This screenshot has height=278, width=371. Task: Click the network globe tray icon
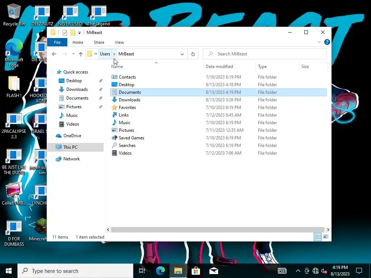[316, 271]
